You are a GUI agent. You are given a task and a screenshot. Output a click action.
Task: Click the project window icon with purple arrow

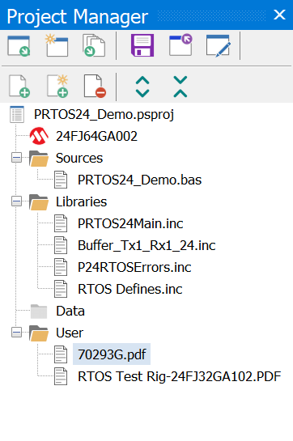point(180,45)
